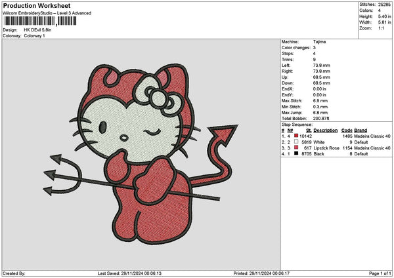This screenshot has height=278, width=394.
Task: Select the Stitches value '25285'
Action: click(384, 5)
